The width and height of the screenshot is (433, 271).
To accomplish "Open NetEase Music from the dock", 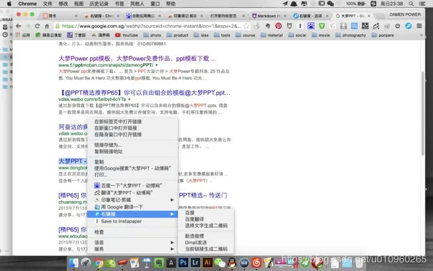I will [x=256, y=263].
